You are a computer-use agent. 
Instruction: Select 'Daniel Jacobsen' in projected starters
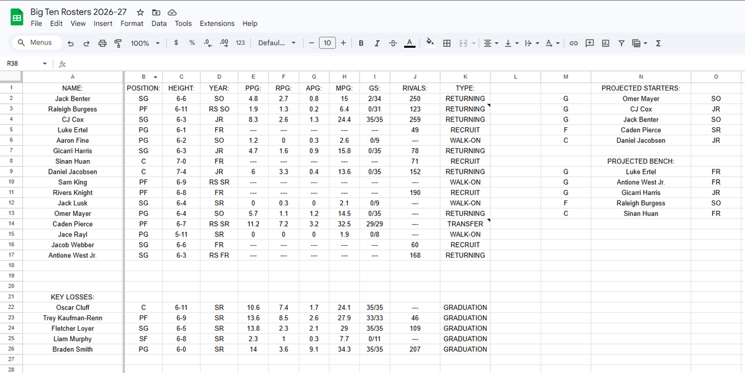(641, 140)
